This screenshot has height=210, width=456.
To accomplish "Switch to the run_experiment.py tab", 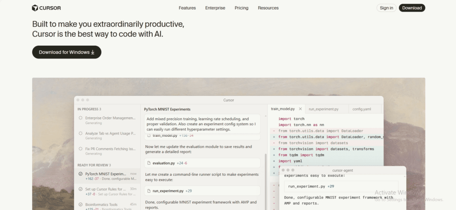I will click(323, 109).
